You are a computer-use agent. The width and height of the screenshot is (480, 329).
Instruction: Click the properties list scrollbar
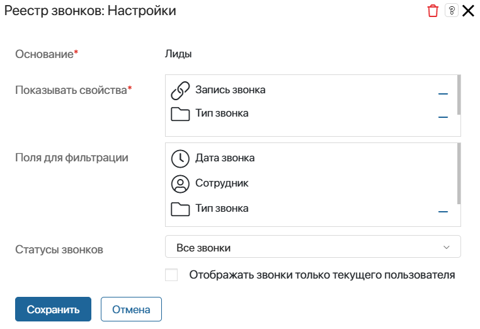(x=459, y=95)
